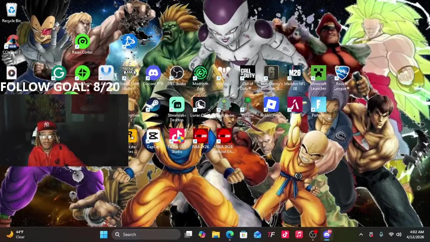
Task: Open the volume speaker tray icon
Action: [x=399, y=235]
